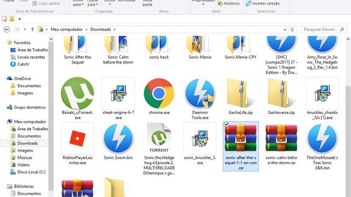
Task: Open the Sonic.Mania-CPY folder
Action: (241, 45)
